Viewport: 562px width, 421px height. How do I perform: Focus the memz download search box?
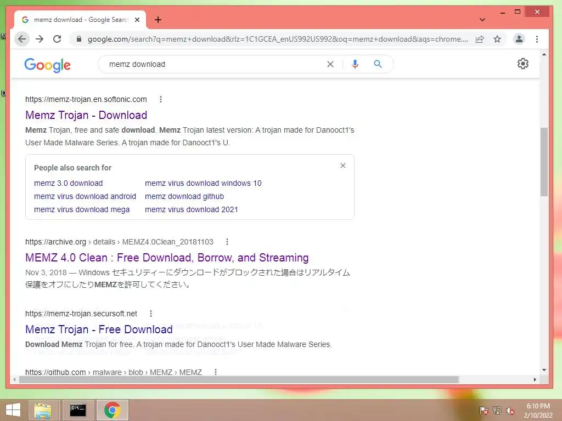click(215, 64)
